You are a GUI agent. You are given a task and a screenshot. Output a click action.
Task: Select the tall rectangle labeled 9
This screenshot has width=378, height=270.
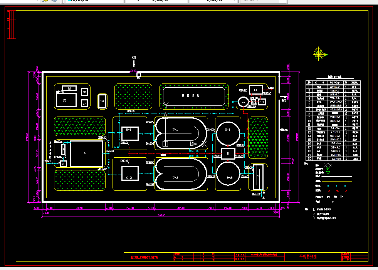(x=258, y=177)
